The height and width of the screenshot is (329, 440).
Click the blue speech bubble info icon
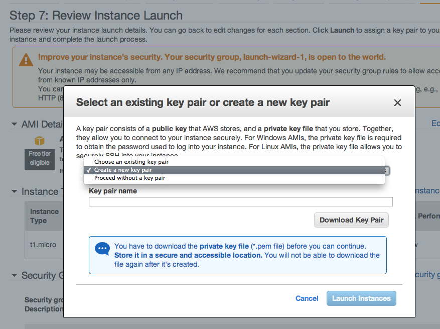[x=102, y=249]
